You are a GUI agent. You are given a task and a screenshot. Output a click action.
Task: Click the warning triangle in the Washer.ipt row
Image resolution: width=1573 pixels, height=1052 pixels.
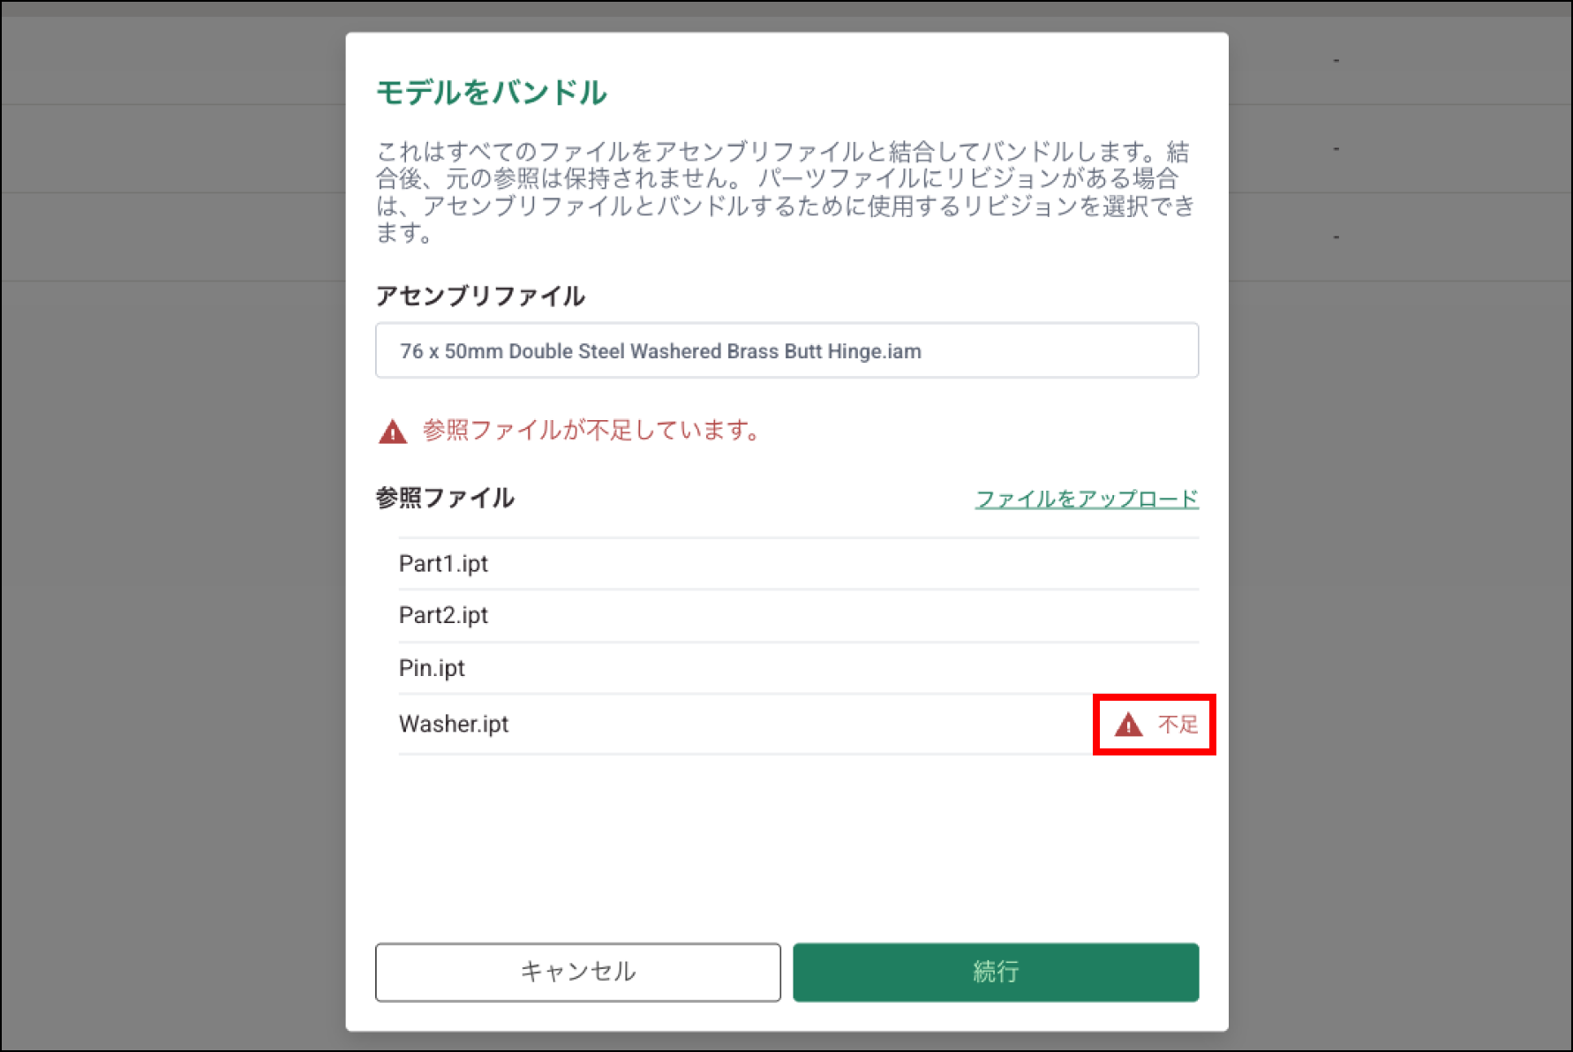pos(1128,725)
